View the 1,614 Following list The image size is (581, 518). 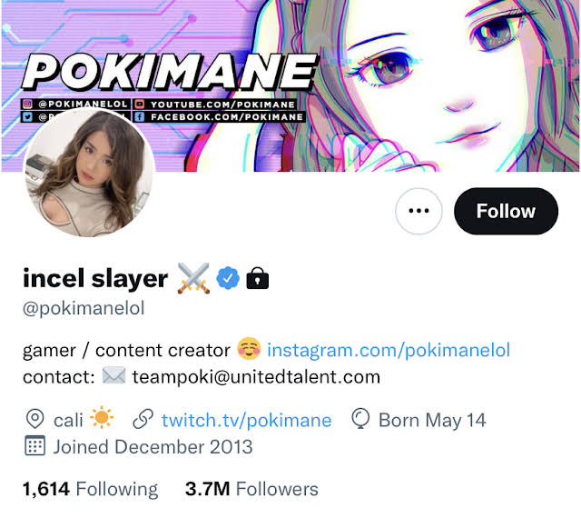pyautogui.click(x=91, y=489)
